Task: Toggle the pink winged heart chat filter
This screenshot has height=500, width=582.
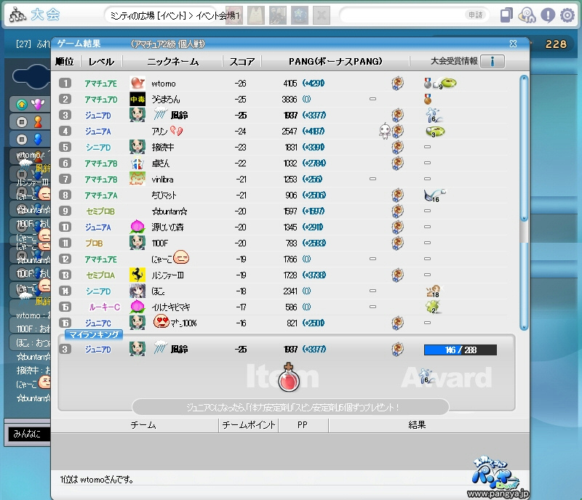Action: pyautogui.click(x=37, y=105)
